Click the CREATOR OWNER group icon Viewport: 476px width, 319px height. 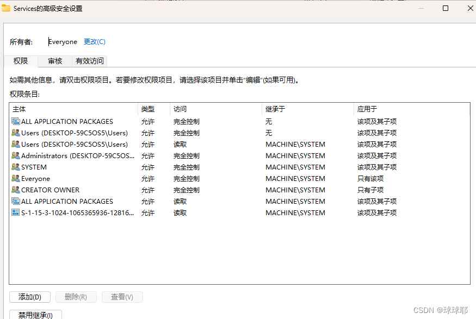(x=16, y=190)
